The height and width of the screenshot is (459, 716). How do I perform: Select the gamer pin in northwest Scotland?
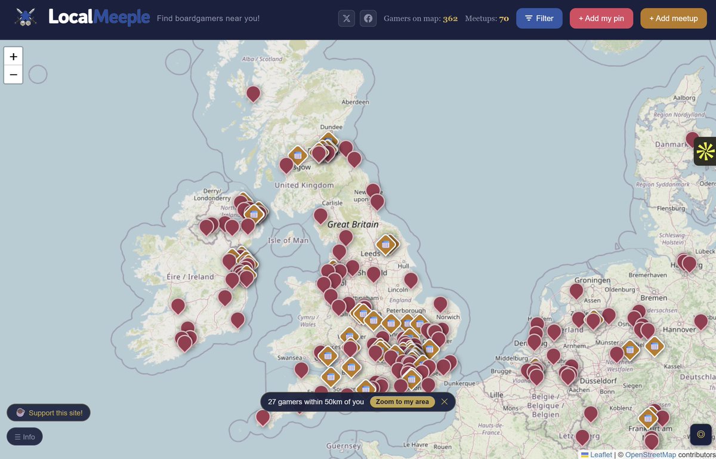[254, 94]
